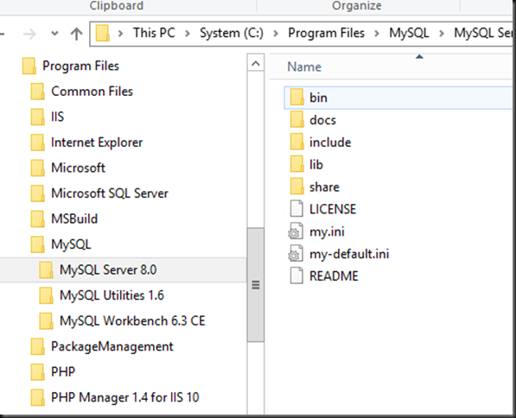Viewport: 516px width, 418px height.
Task: Expand the chevron after This PC in the address bar
Action: pyautogui.click(x=188, y=34)
